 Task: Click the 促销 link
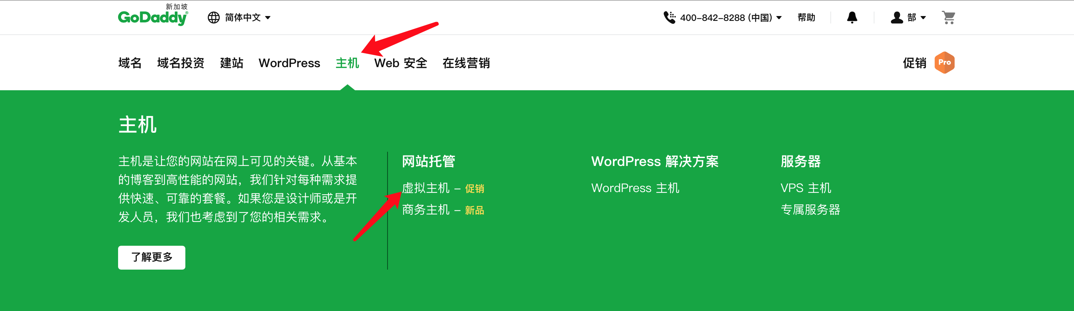[x=914, y=63]
